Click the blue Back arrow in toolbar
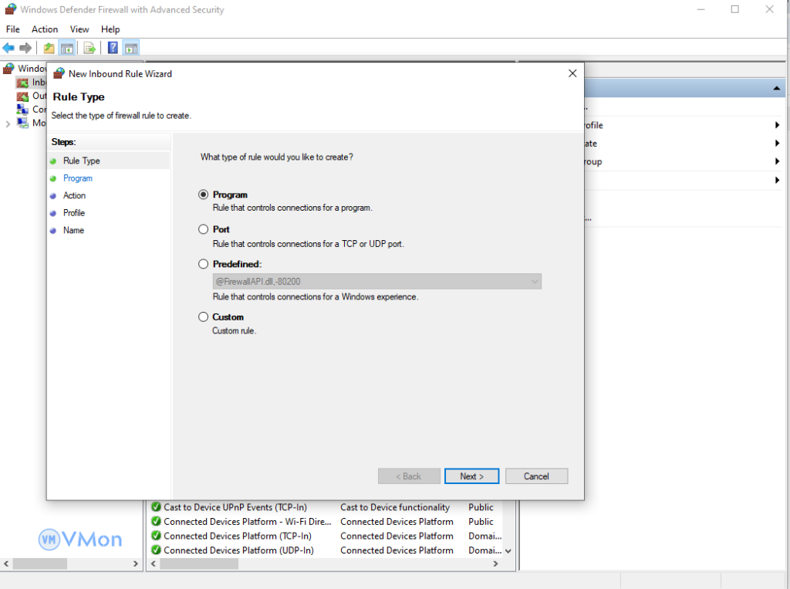790x589 pixels. click(9, 48)
